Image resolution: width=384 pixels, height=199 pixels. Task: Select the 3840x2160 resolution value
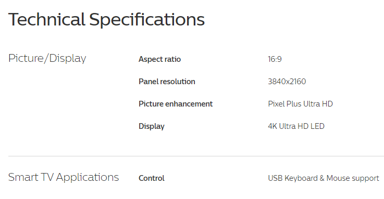point(287,81)
